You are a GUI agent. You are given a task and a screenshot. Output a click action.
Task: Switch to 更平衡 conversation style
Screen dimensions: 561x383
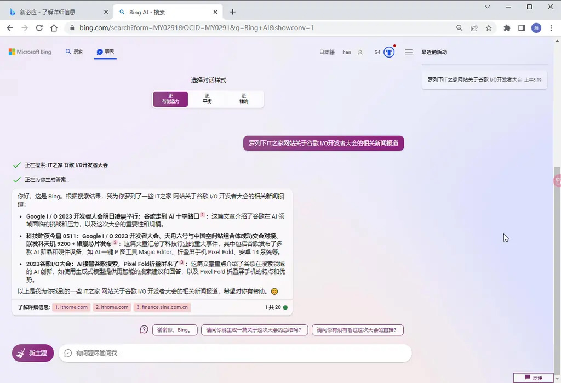coord(207,99)
